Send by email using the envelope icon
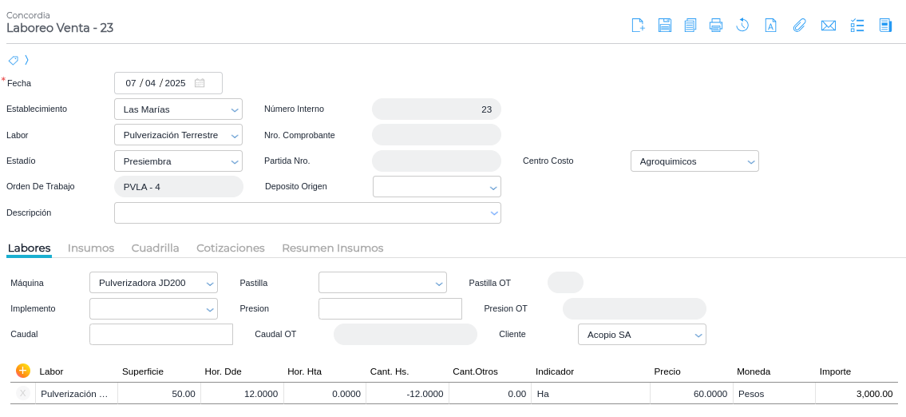Screen dimensions: 906x417 click(x=829, y=25)
